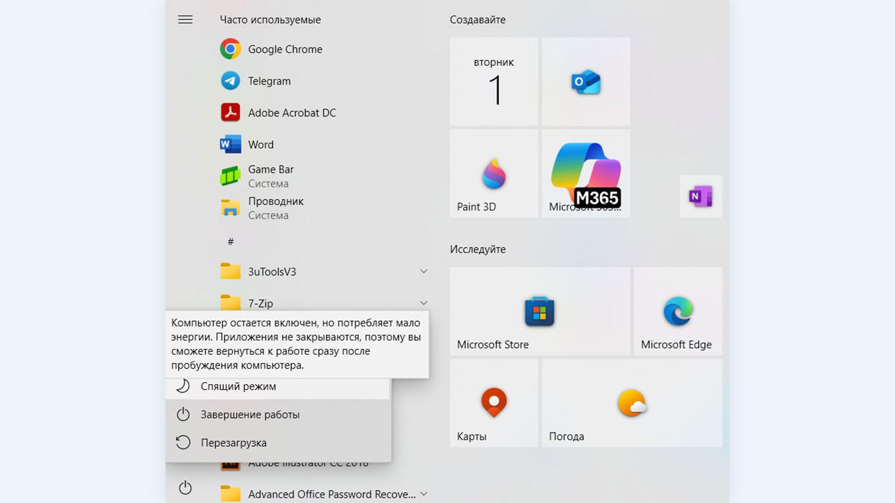Click the restart arrow icon
This screenshot has width=895, height=503.
click(183, 442)
